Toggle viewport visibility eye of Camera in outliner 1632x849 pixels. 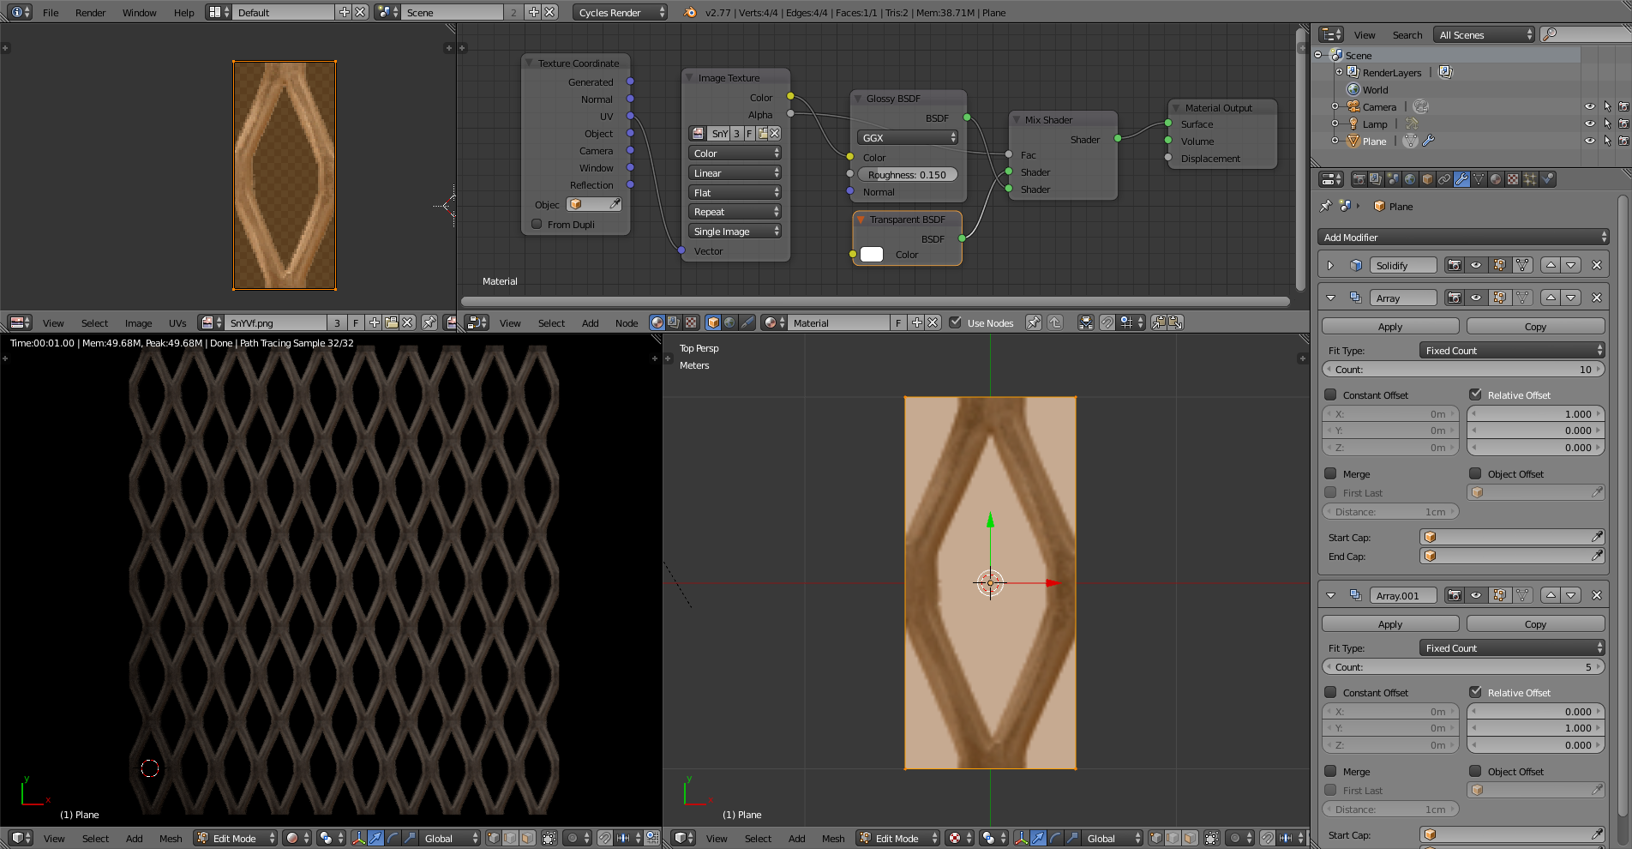tap(1590, 107)
